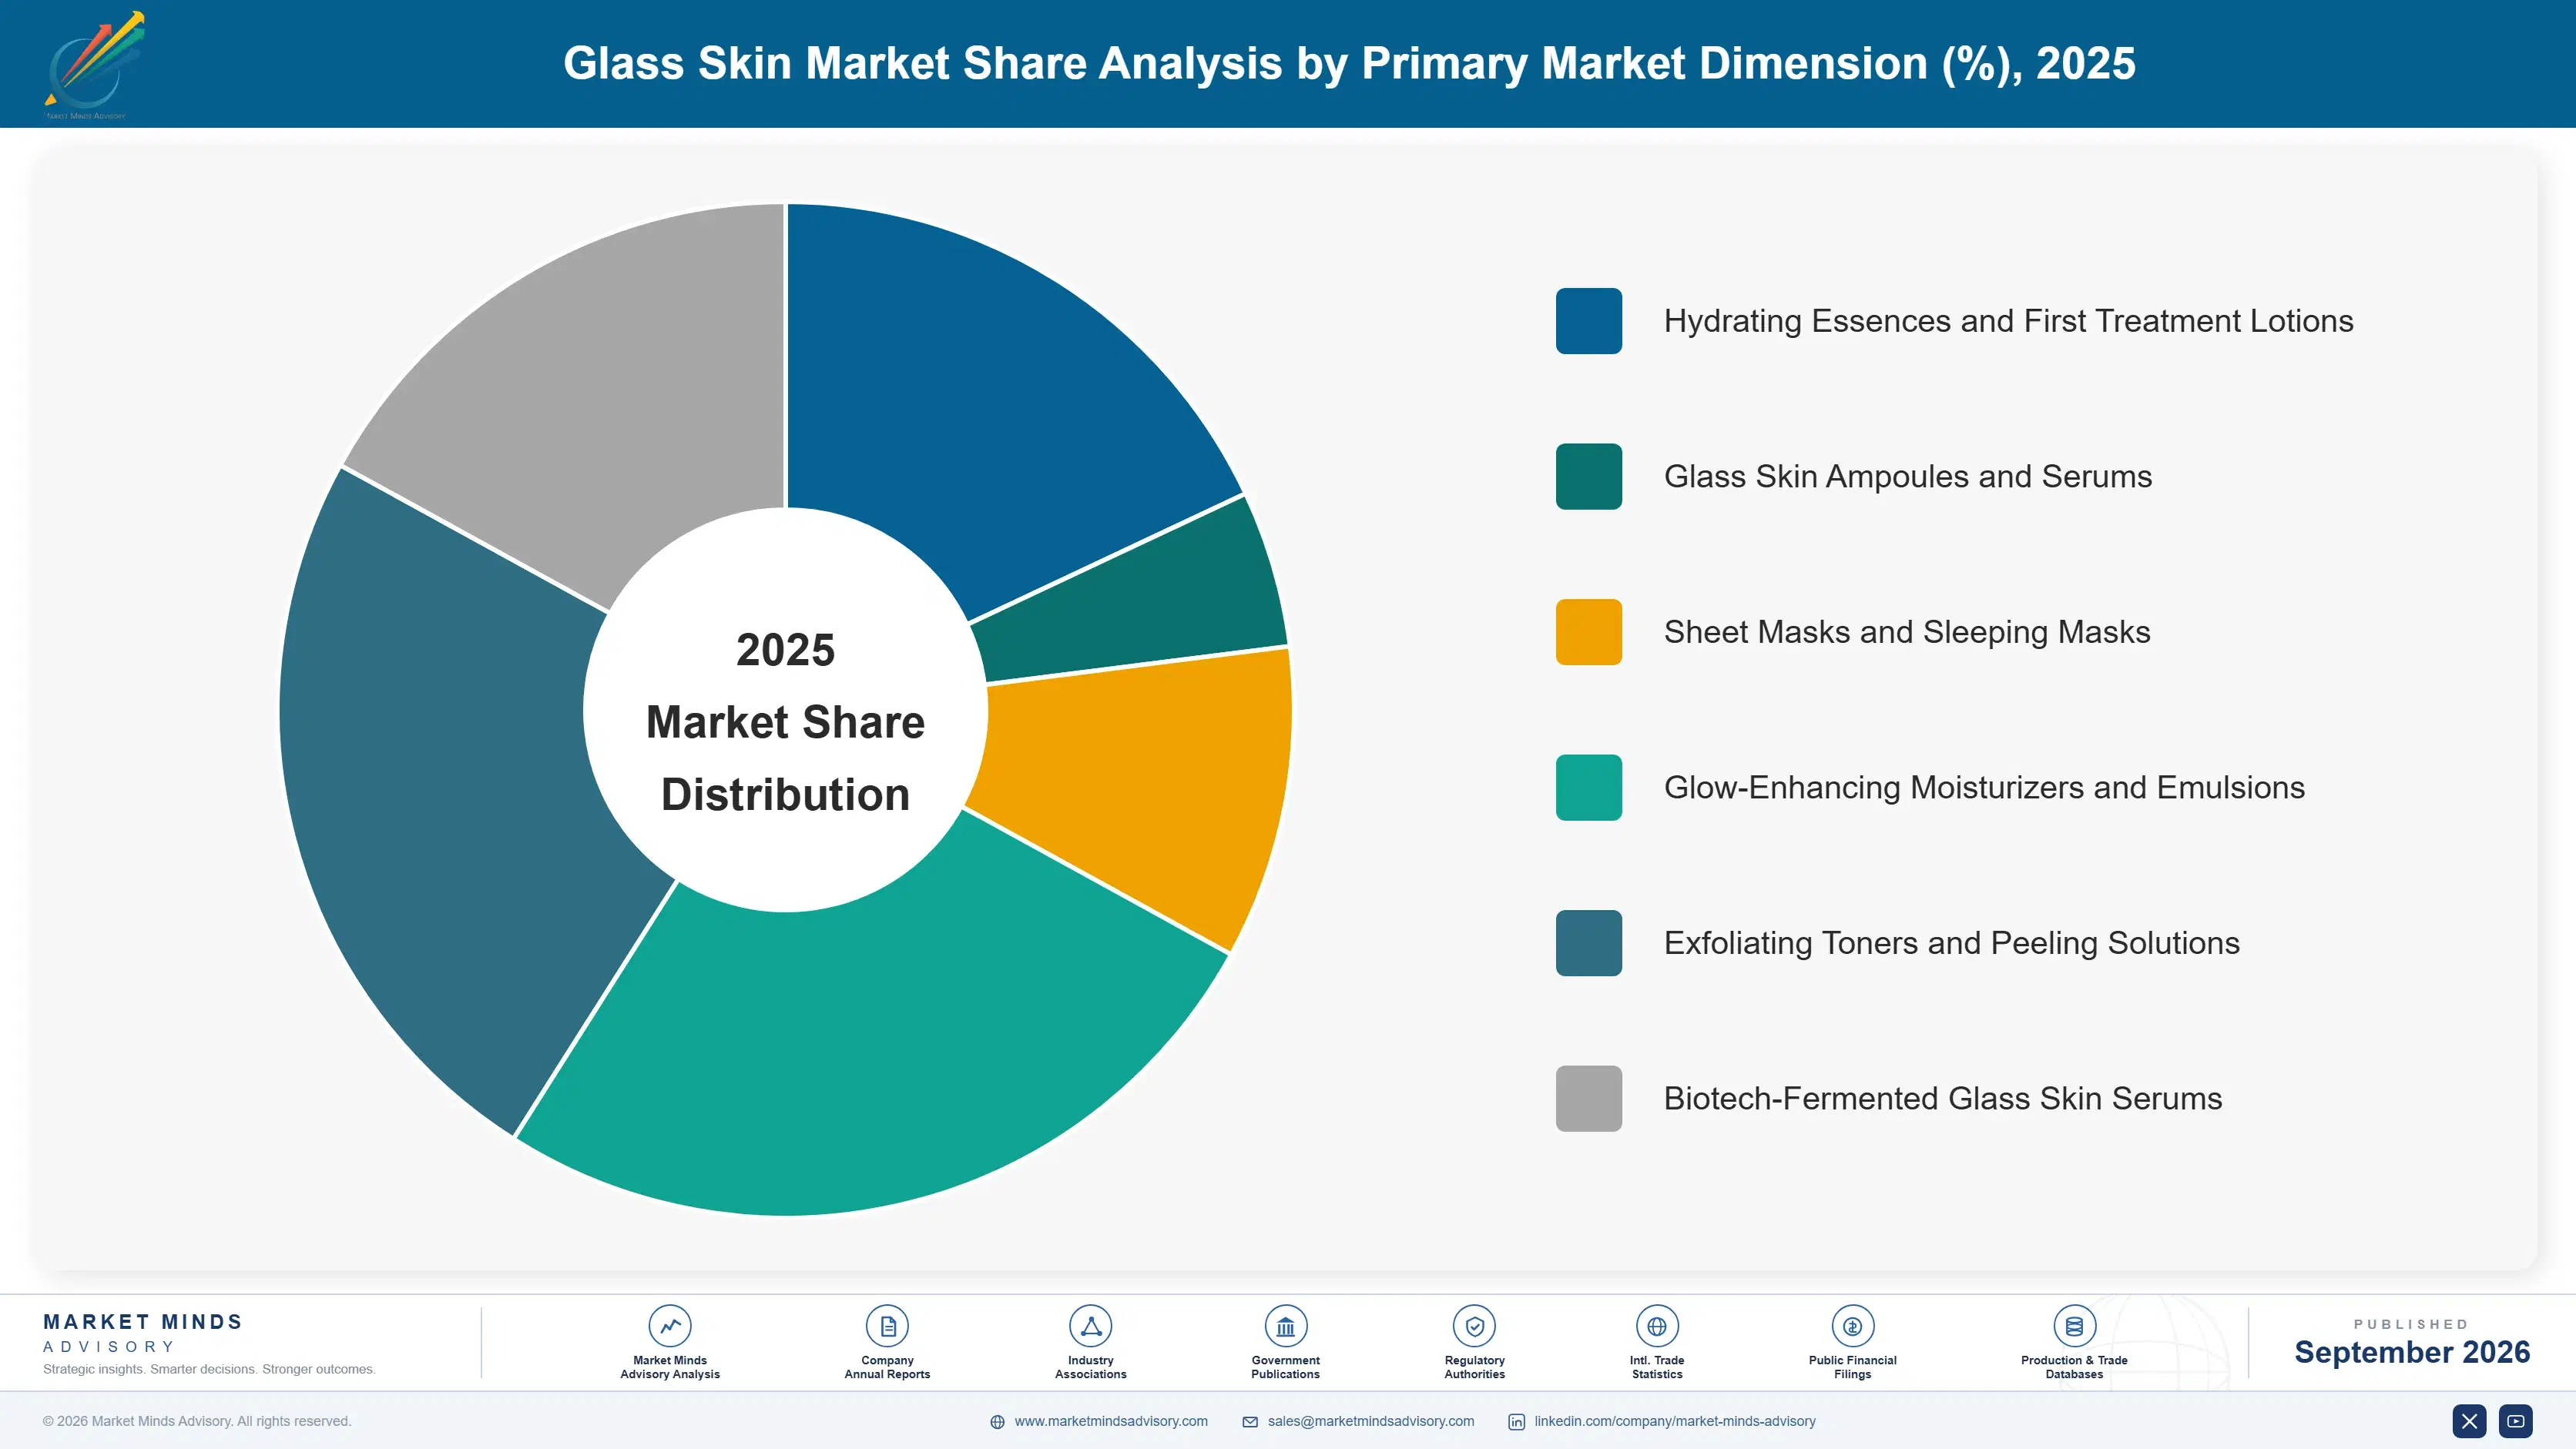Screen dimensions: 2576x1449
Task: Click the blue Hydrating Essences legend swatch
Action: (1588, 321)
